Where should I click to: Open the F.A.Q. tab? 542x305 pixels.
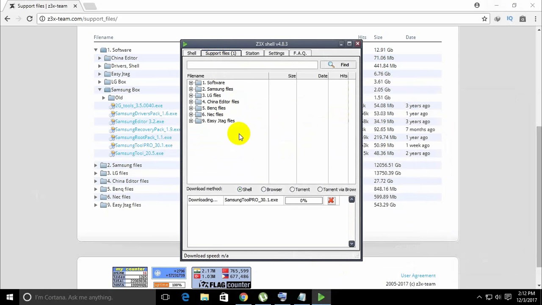[300, 53]
